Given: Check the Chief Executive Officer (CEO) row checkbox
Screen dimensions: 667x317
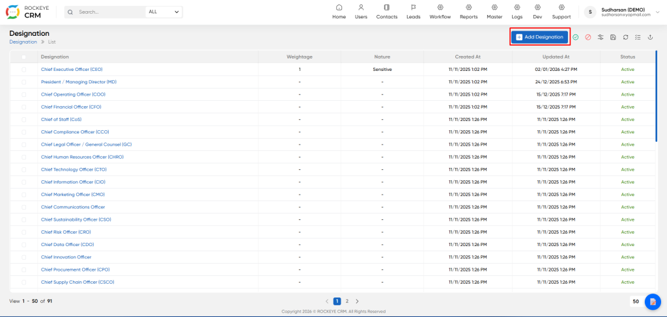Looking at the screenshot, I should (24, 69).
